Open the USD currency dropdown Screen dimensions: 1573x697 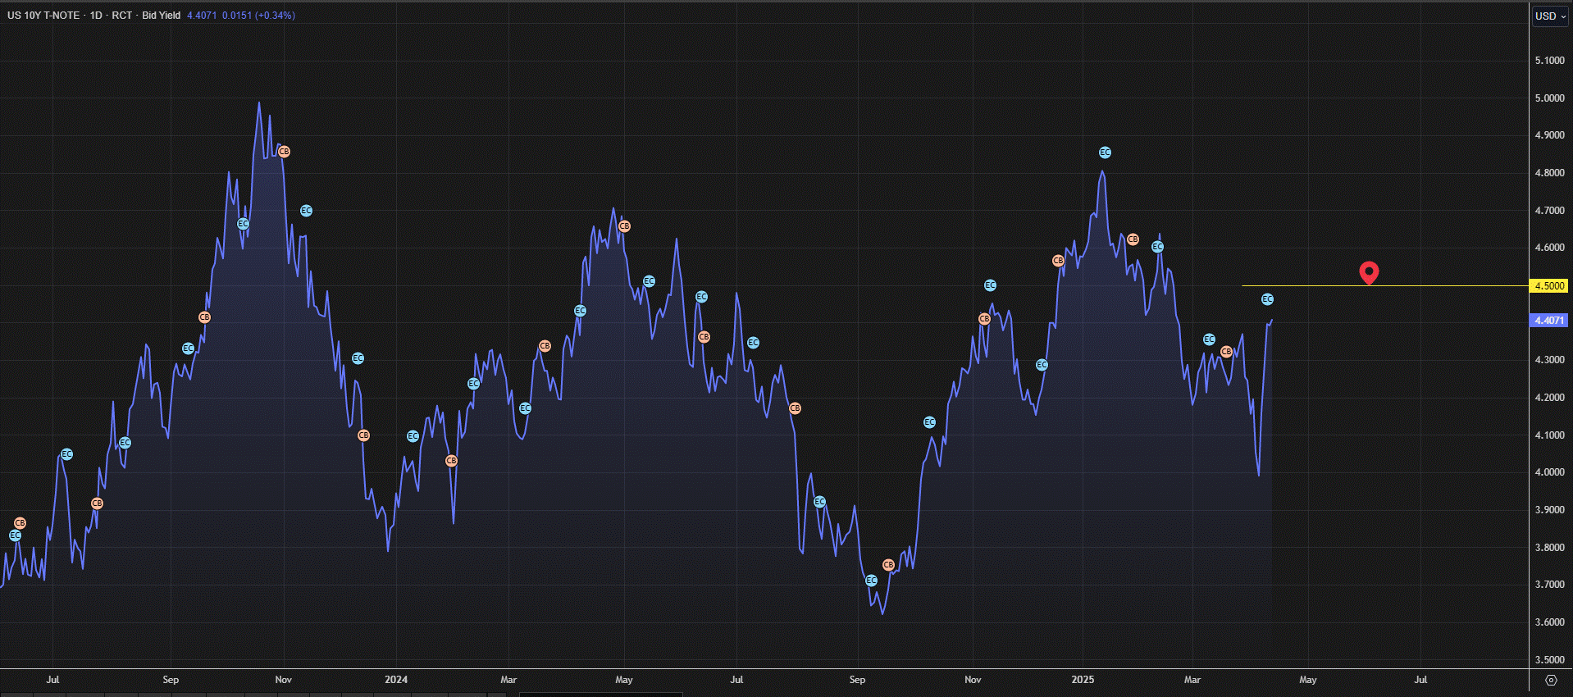(1550, 16)
